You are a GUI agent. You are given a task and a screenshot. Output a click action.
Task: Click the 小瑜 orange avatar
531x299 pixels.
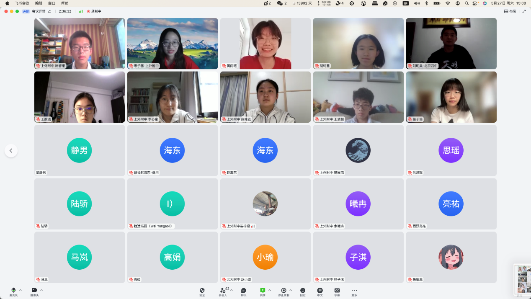tap(265, 257)
